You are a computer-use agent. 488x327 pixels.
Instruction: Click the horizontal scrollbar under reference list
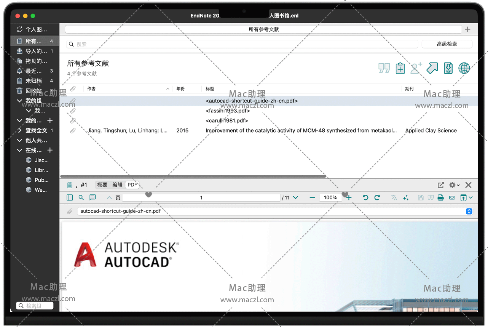193,176
